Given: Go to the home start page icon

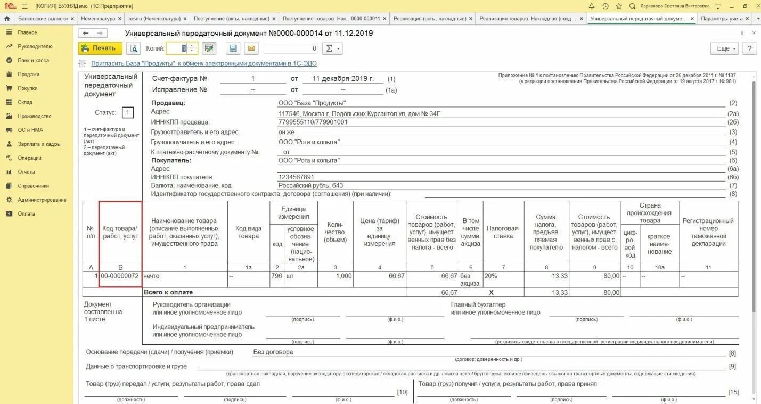Looking at the screenshot, I should (x=7, y=18).
